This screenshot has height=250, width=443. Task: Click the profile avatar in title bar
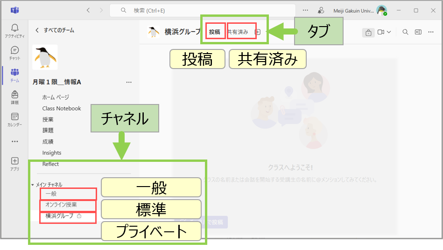click(x=381, y=10)
